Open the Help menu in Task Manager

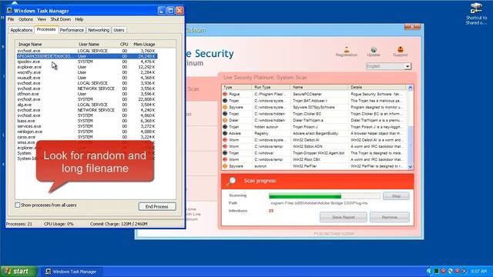(x=79, y=19)
